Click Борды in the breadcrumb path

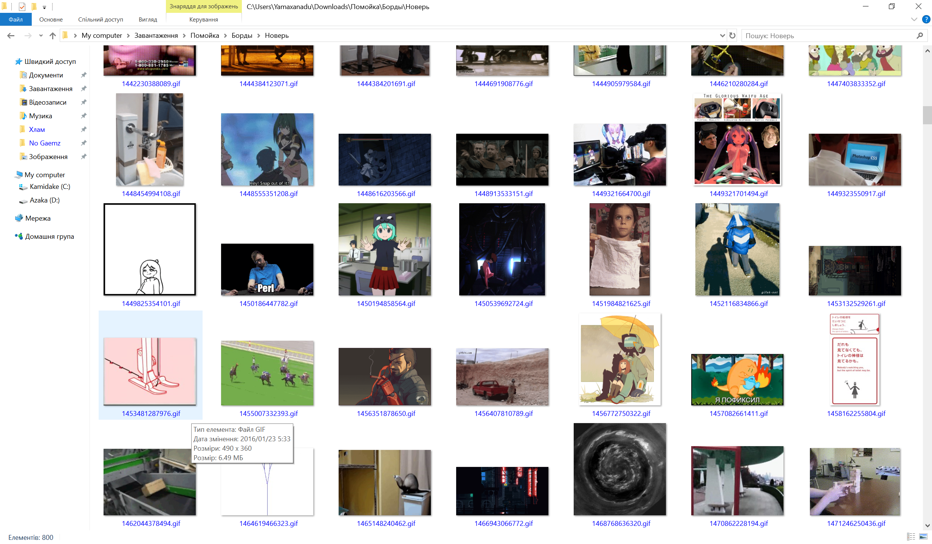point(242,36)
